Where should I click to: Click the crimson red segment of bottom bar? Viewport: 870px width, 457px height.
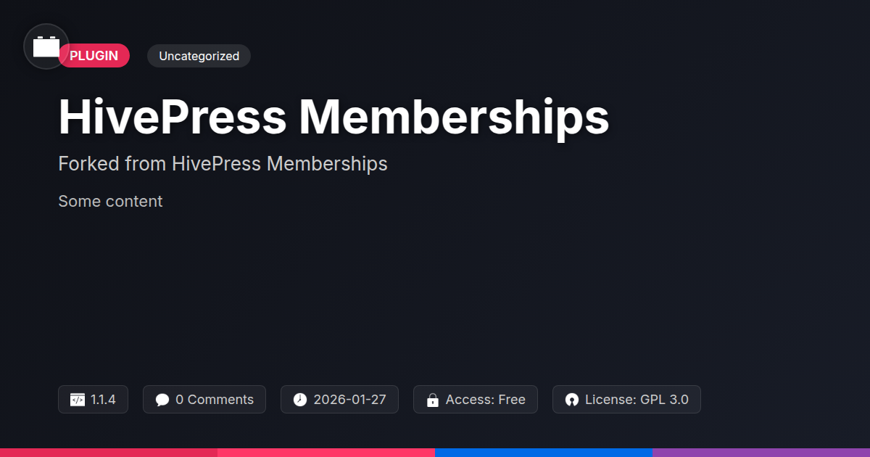pos(109,452)
